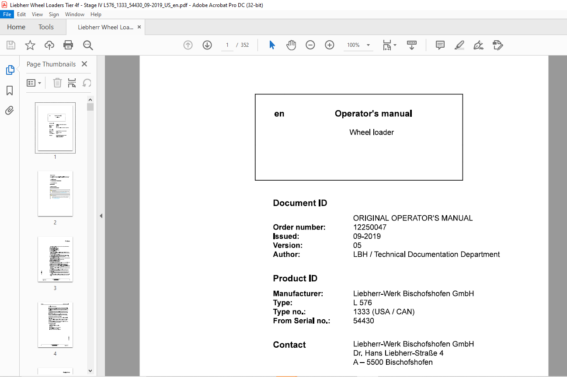The image size is (567, 377).
Task: Click thumbnails panel scrollbar handle
Action: coord(90,107)
